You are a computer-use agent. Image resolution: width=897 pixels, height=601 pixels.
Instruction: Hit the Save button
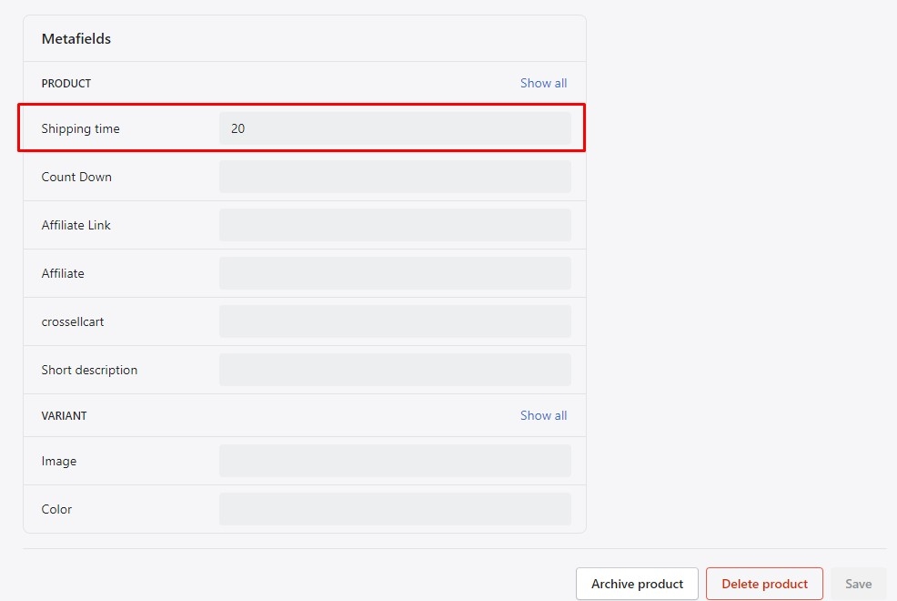pyautogui.click(x=858, y=584)
